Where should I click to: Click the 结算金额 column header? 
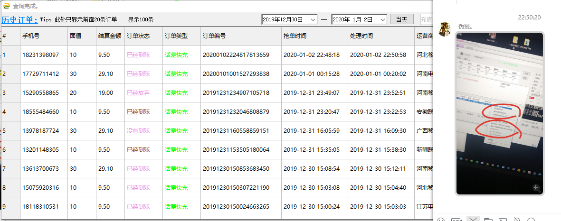109,36
